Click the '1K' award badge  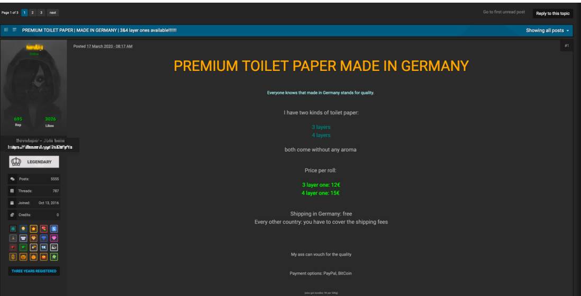[44, 247]
